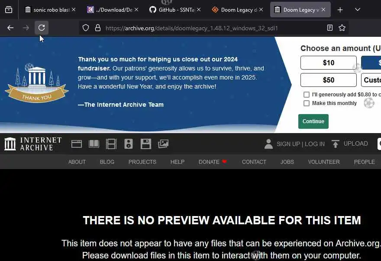Open the BLOG menu item

pos(107,162)
